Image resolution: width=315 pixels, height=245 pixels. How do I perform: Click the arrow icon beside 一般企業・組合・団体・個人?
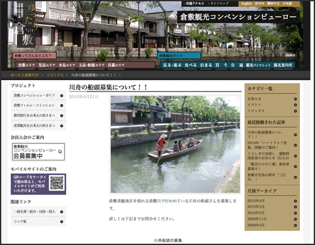pos(62,212)
